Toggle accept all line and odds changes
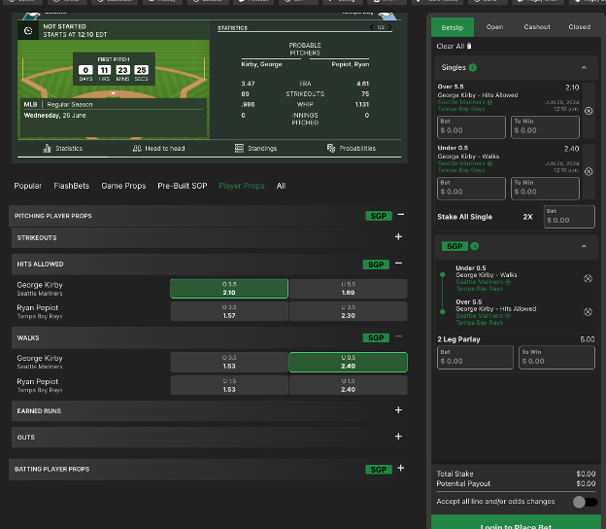The image size is (606, 529). 584,502
